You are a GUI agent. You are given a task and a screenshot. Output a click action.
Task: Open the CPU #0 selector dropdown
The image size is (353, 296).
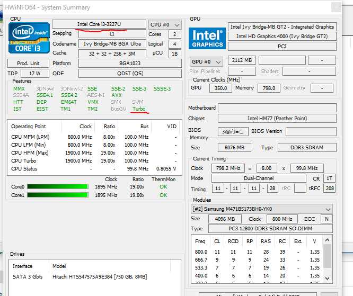pos(165,24)
